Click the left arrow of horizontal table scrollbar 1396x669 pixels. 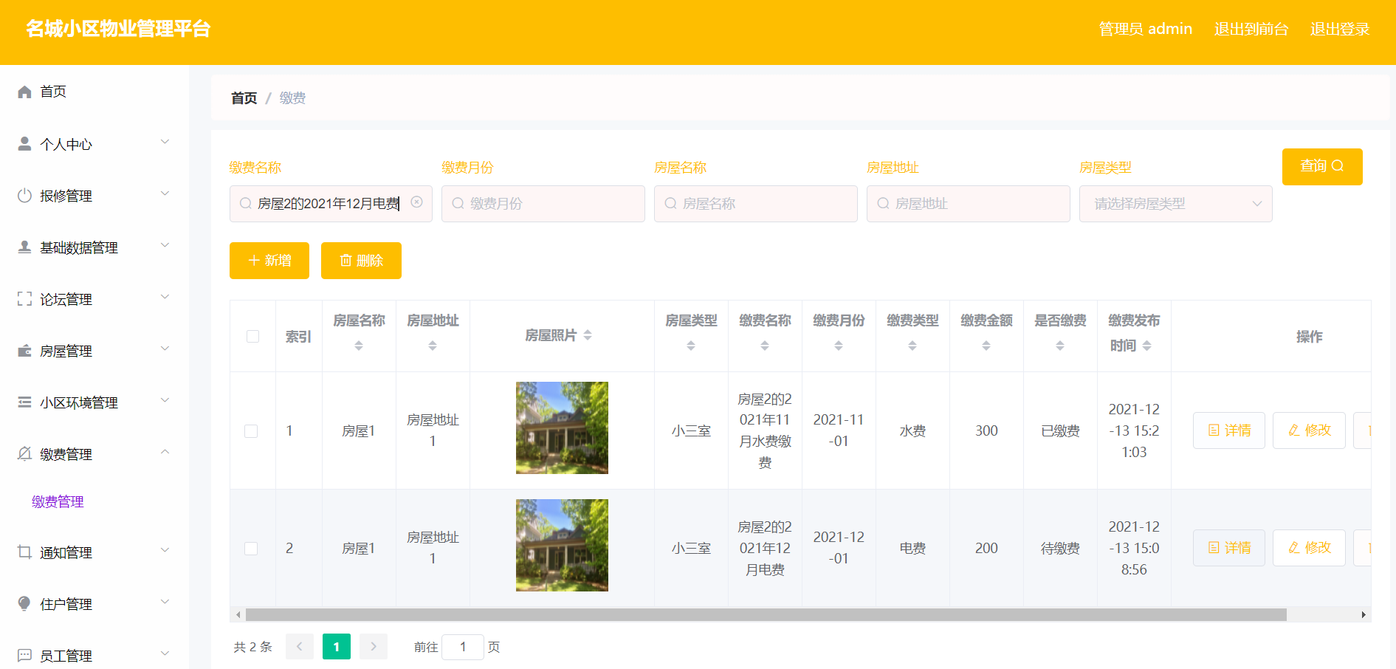tap(238, 614)
